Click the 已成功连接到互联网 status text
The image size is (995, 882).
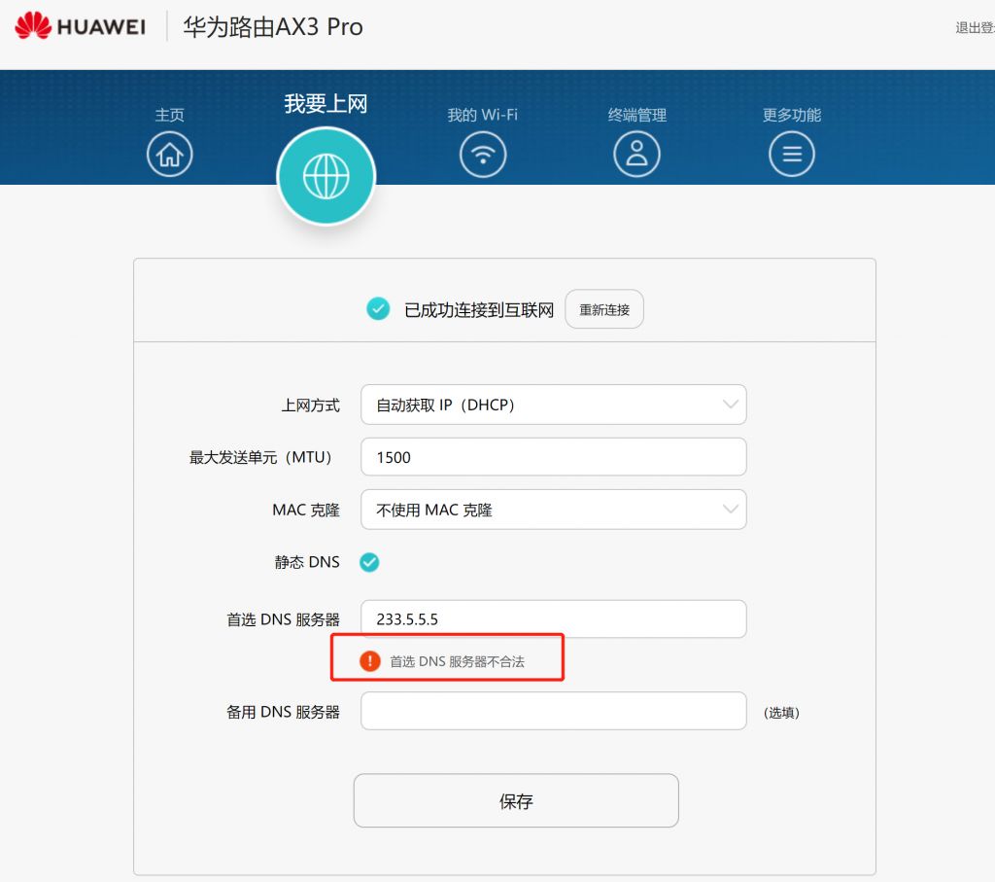pyautogui.click(x=479, y=310)
